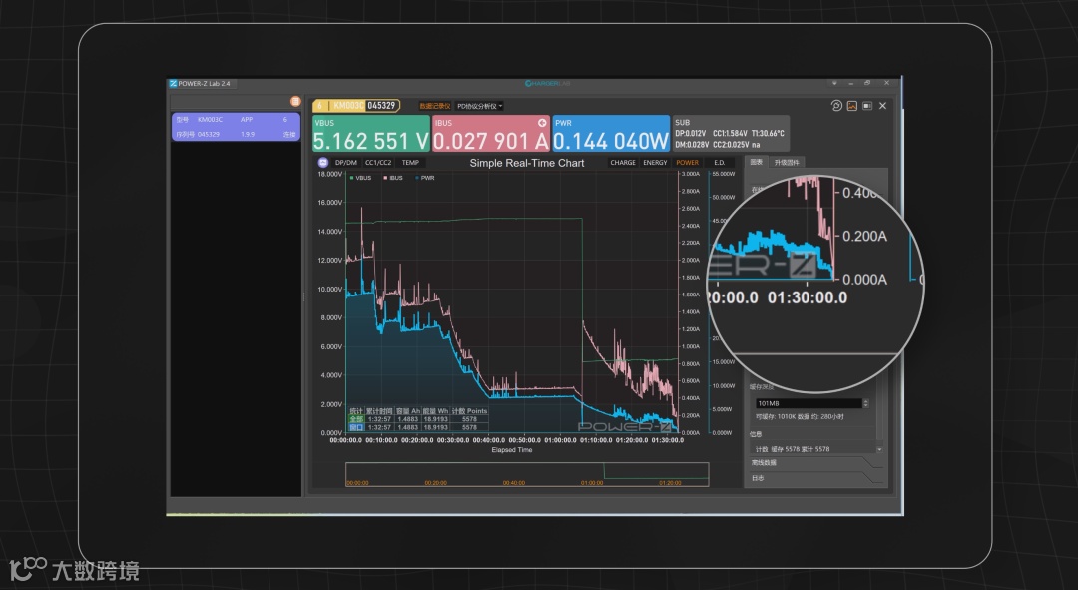Select the 图表 tab in the right panel
Viewport: 1078px width, 590px height.
point(757,162)
